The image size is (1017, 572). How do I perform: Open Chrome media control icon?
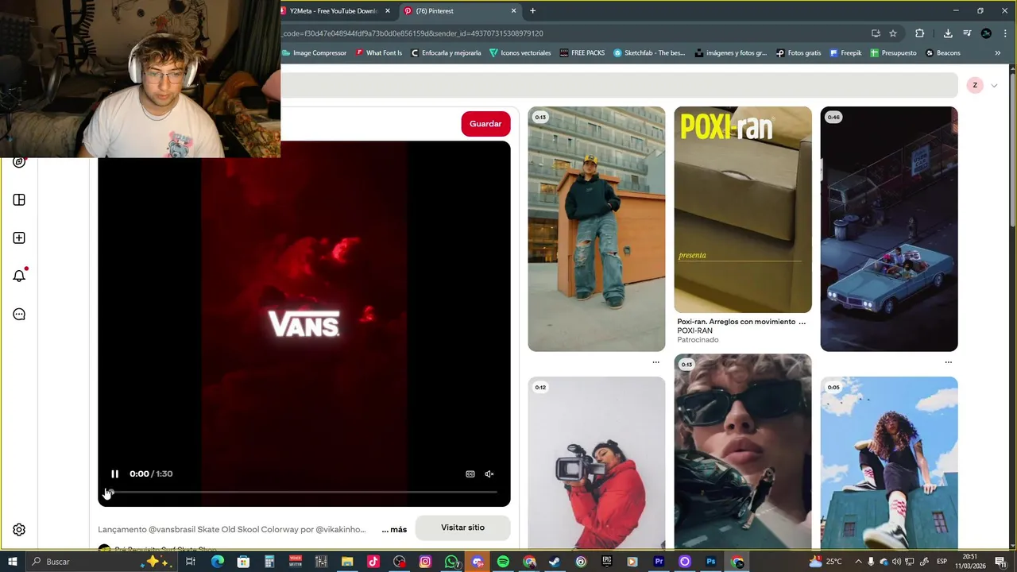(967, 33)
